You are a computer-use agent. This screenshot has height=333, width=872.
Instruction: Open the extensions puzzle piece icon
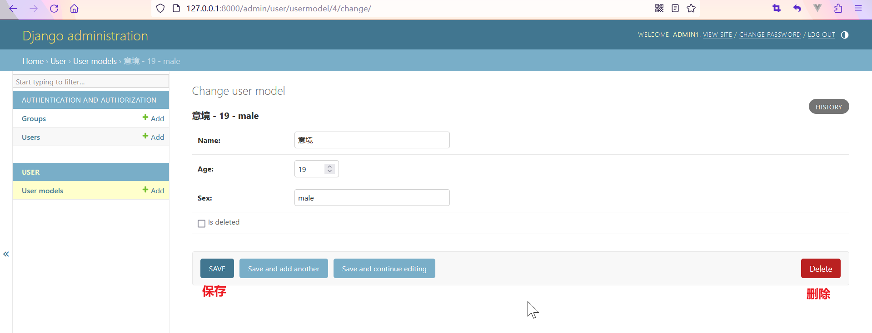(x=838, y=8)
